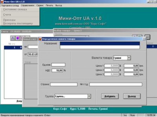
Task: Click the toolbar icon at right of Выбор товара window
Action: (x=147, y=37)
